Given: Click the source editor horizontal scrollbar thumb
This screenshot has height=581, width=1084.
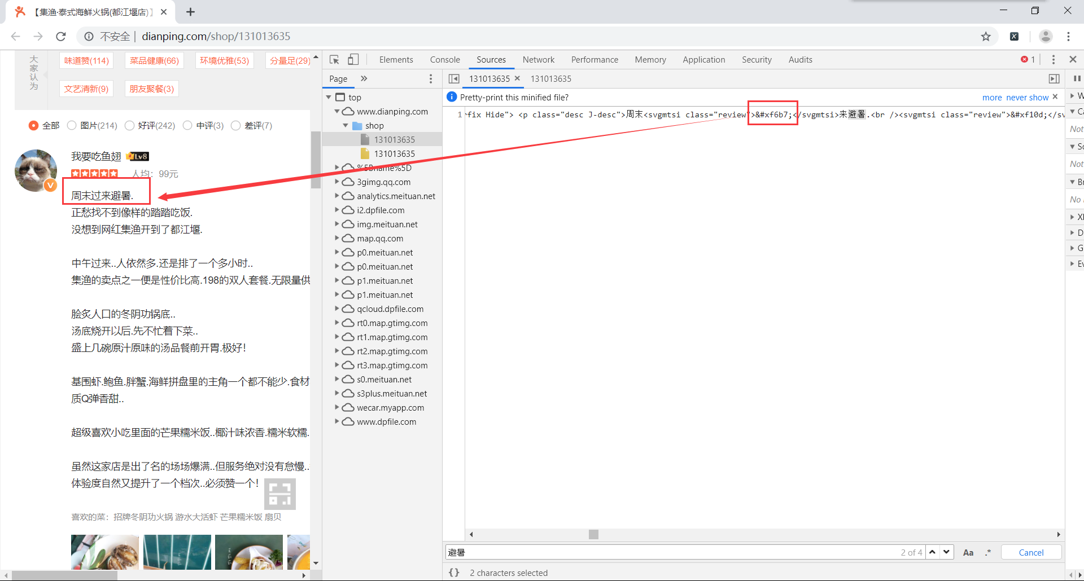Looking at the screenshot, I should pyautogui.click(x=593, y=534).
